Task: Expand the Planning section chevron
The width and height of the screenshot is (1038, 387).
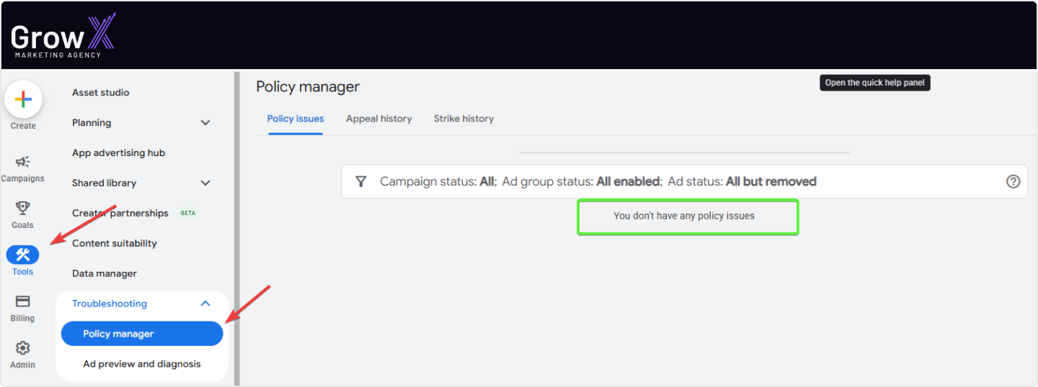Action: pyautogui.click(x=205, y=123)
